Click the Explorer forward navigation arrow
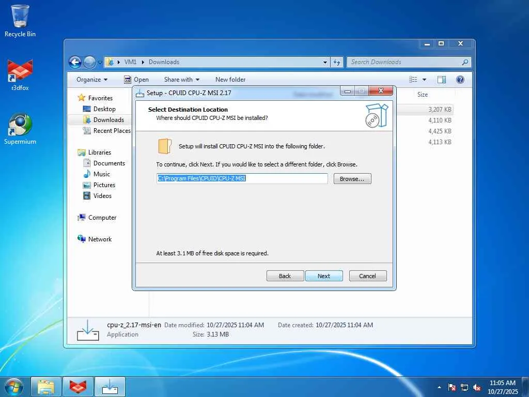This screenshot has height=397, width=529. 89,62
